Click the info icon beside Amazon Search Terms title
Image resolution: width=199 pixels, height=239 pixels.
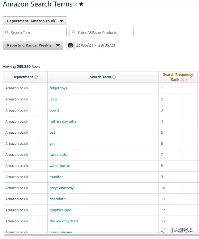[x=75, y=5]
